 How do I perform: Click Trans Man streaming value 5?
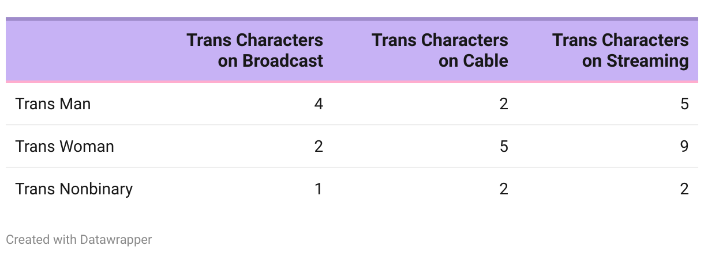[x=684, y=104]
